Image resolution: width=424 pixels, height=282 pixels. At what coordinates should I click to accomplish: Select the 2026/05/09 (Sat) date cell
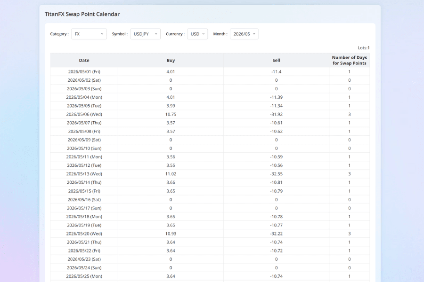84,140
